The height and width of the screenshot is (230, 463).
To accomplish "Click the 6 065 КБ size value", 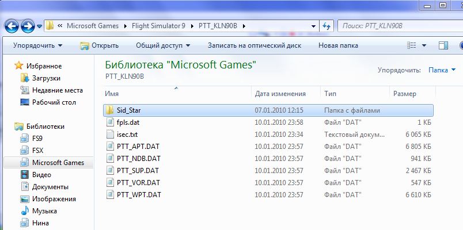I will 419,135.
